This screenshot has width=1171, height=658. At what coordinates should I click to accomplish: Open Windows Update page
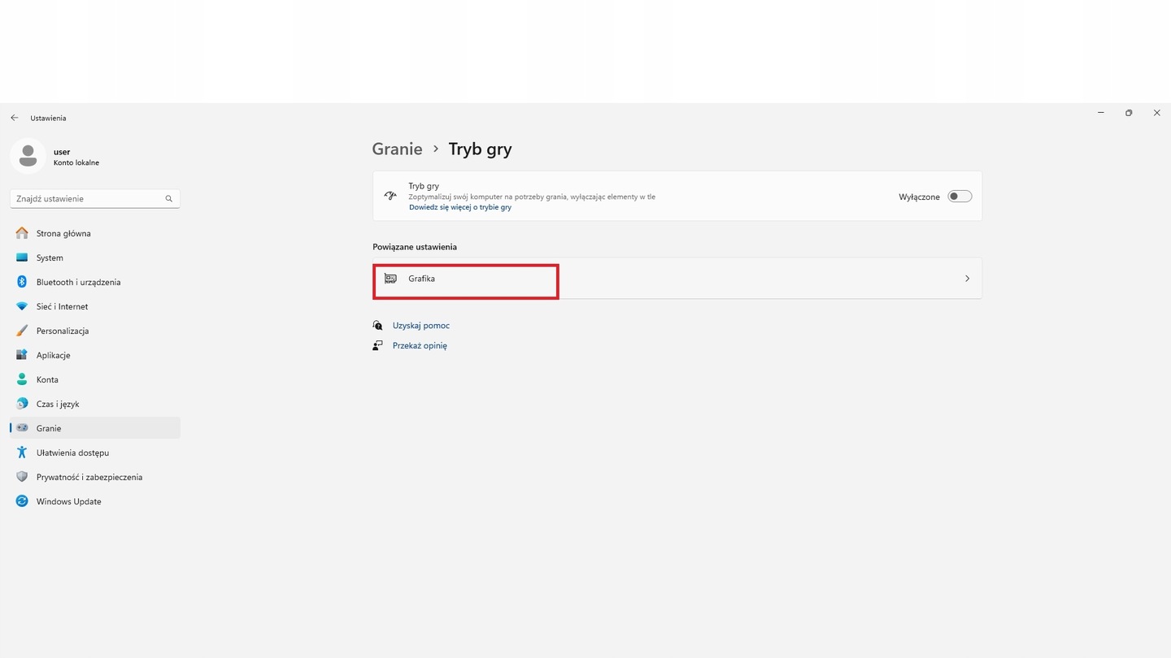coord(95,501)
